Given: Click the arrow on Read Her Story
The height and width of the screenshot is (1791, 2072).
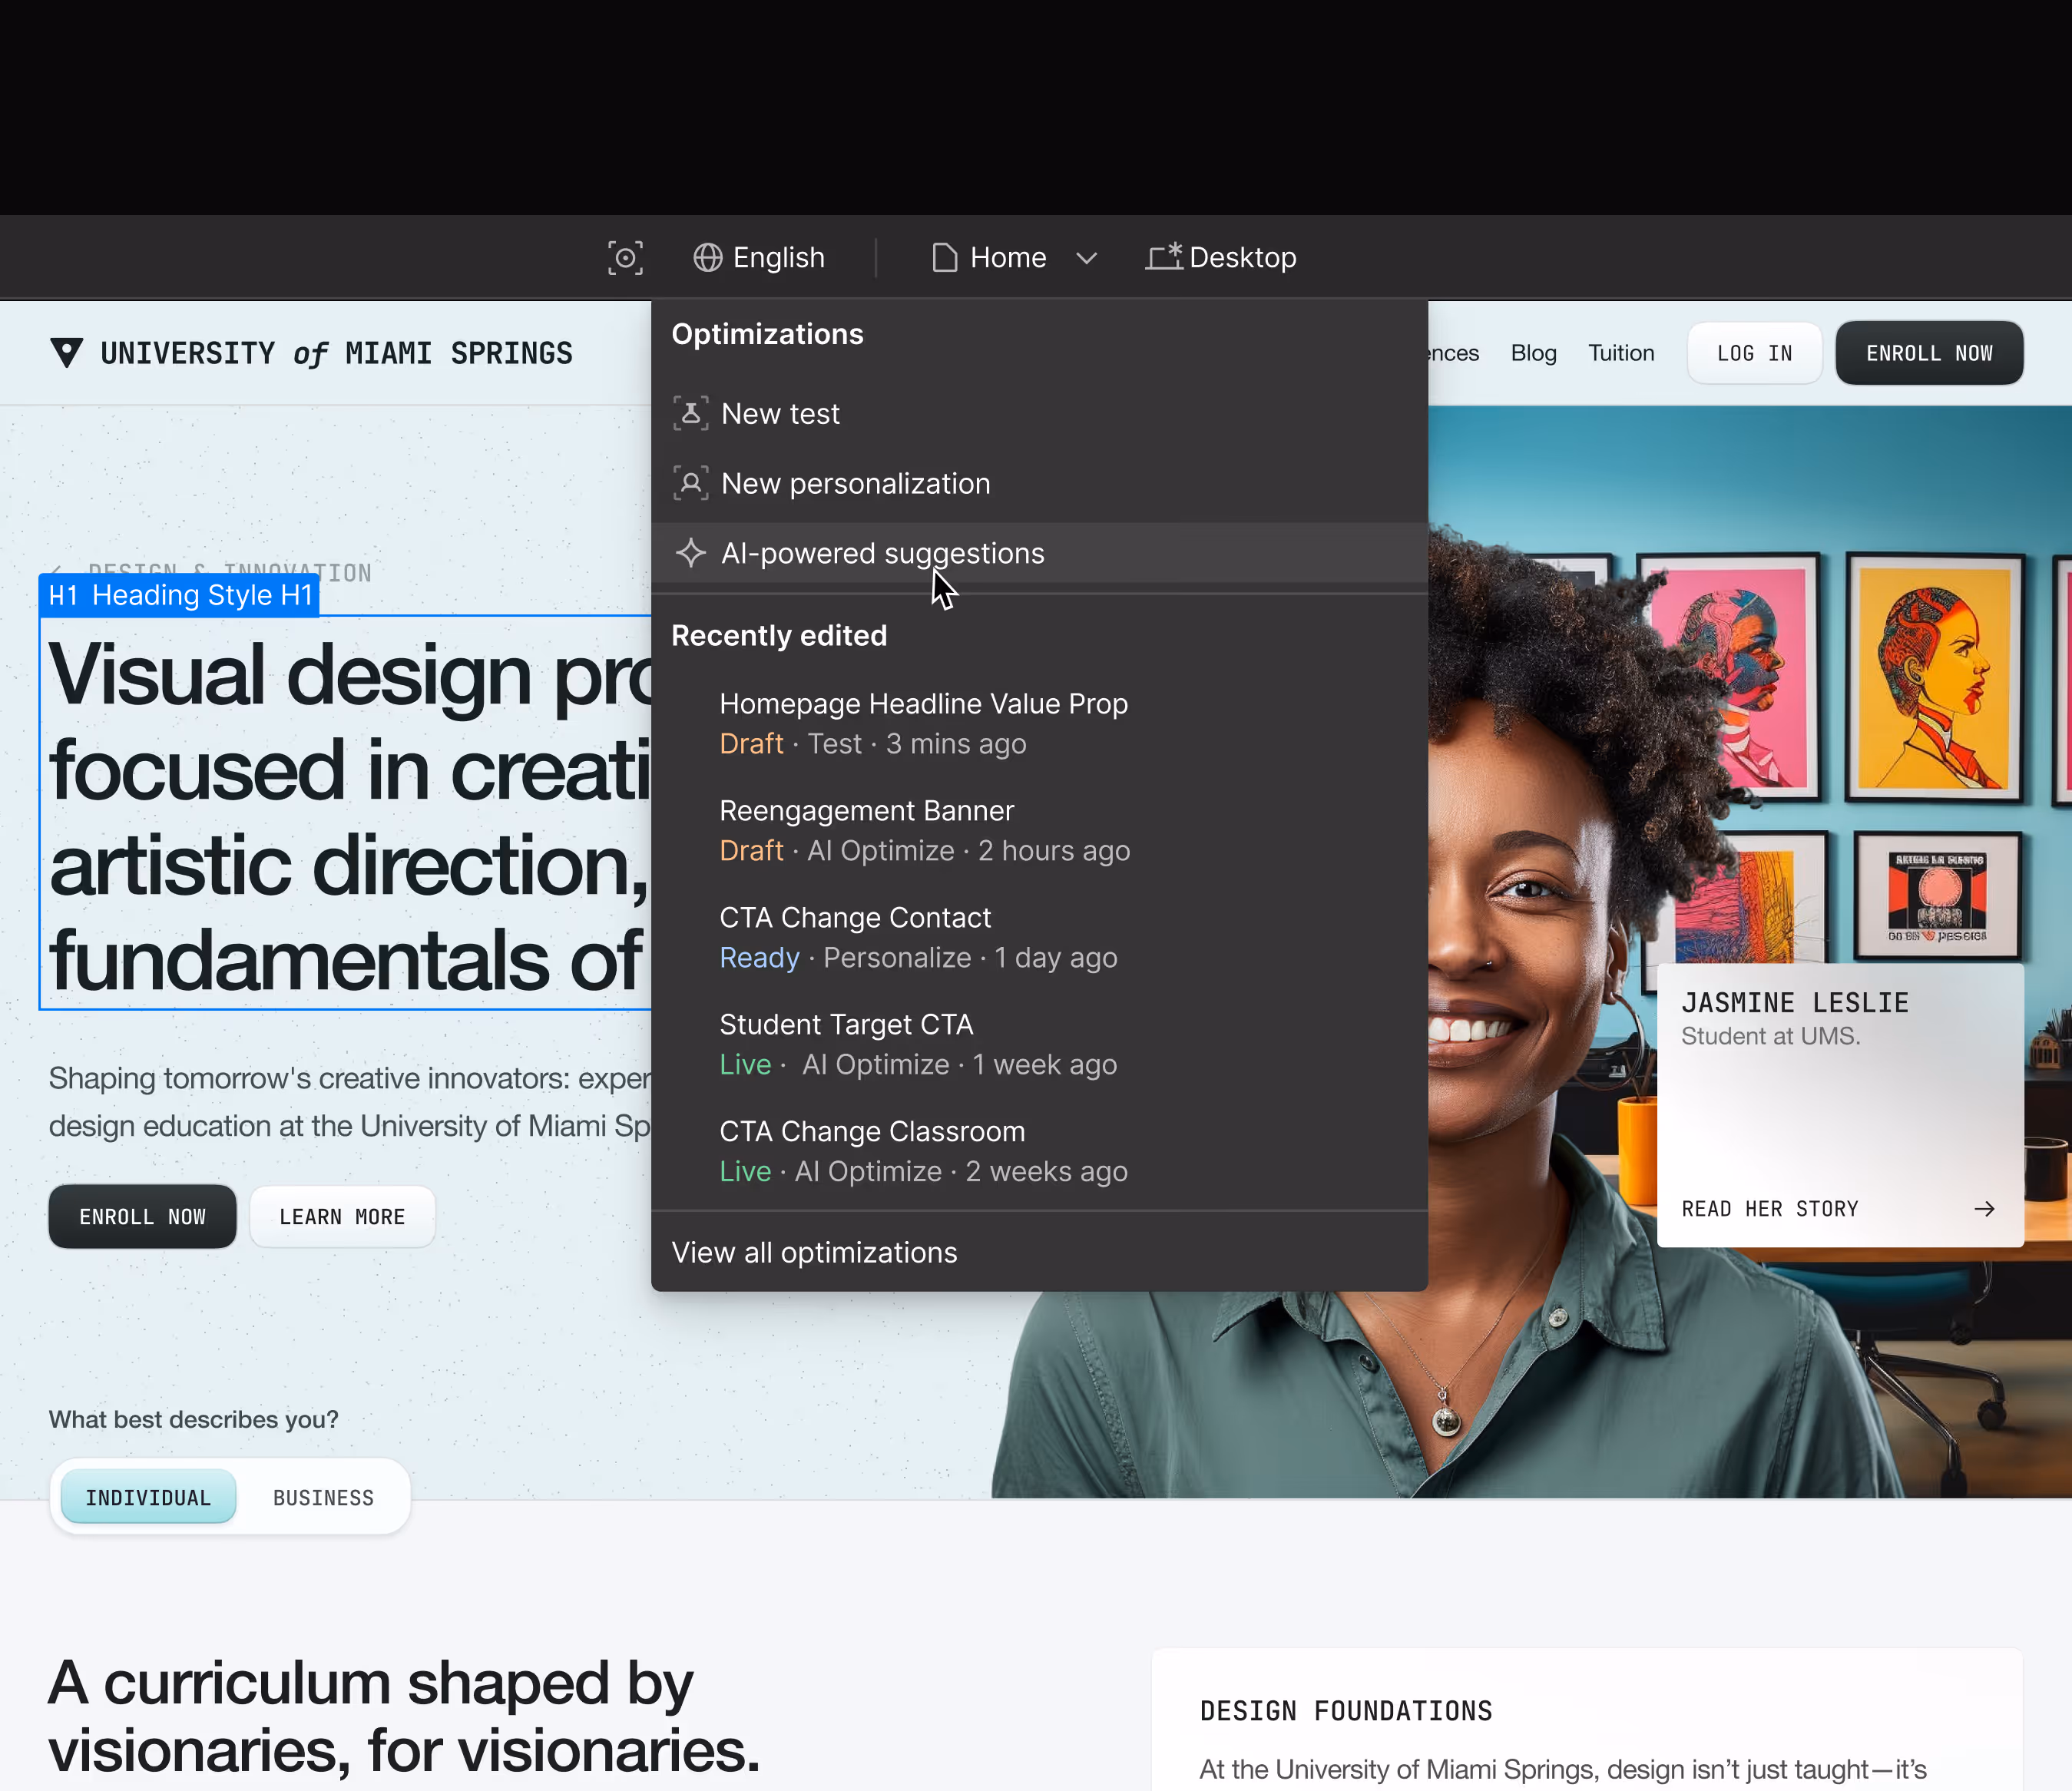Looking at the screenshot, I should [x=1984, y=1209].
